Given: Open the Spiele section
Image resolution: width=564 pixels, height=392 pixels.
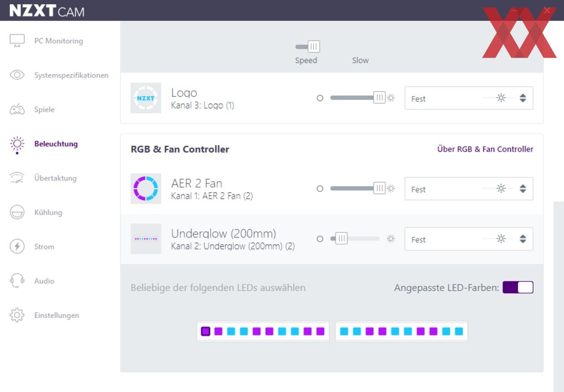Looking at the screenshot, I should pyautogui.click(x=44, y=109).
